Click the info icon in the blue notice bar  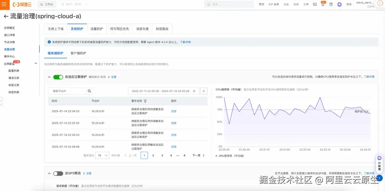pyautogui.click(x=49, y=42)
